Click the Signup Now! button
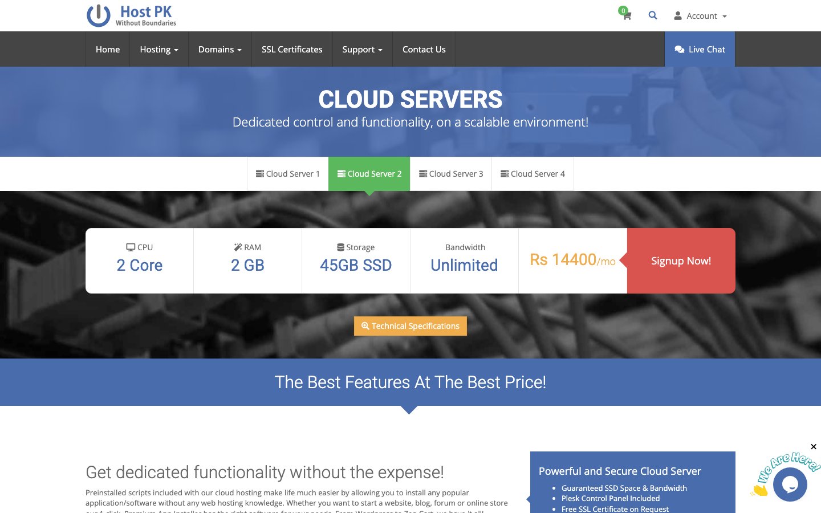Viewport: 821px width, 513px height. [x=681, y=261]
